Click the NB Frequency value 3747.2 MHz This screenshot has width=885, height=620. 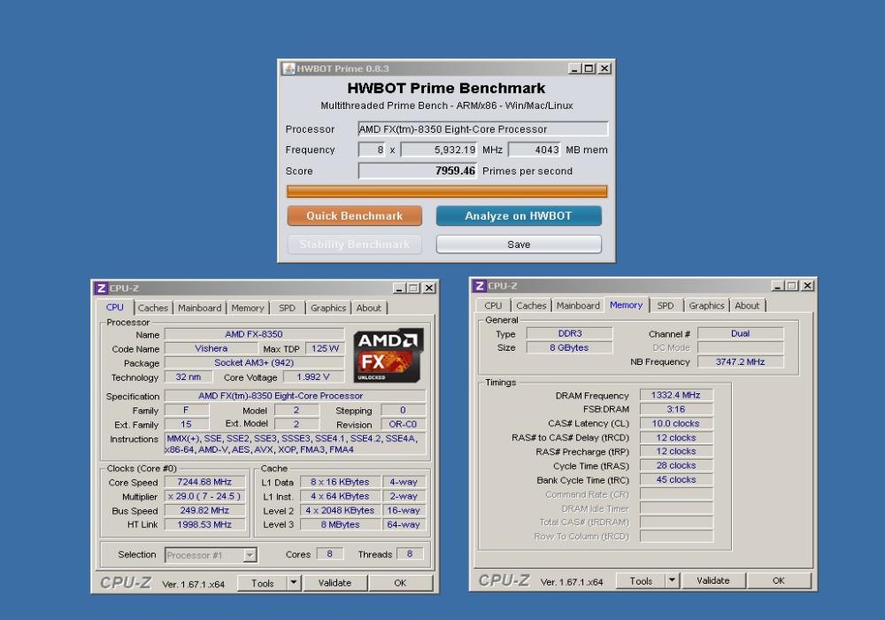[740, 361]
